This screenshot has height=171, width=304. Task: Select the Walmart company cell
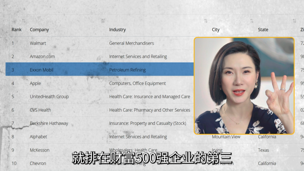click(38, 43)
